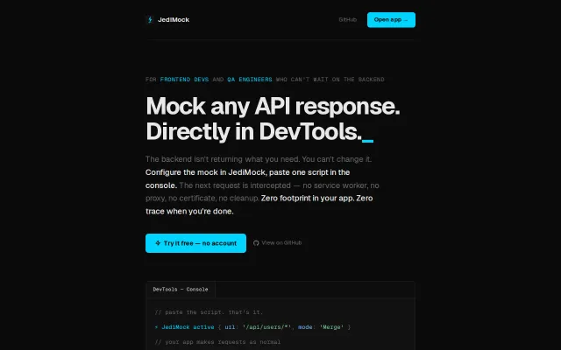This screenshot has height=350, width=561.
Task: Click the '// paste the script. that's it.' comment
Action: tap(209, 312)
